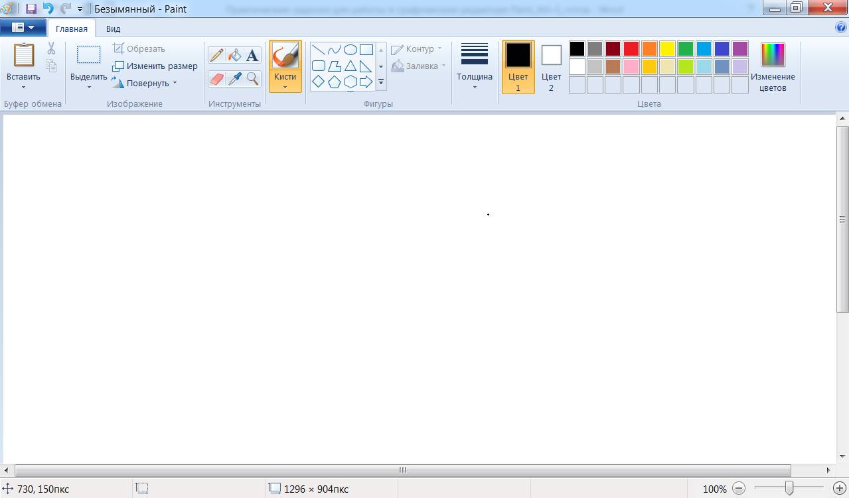Select the Text tool
The height and width of the screenshot is (498, 849).
pos(252,56)
